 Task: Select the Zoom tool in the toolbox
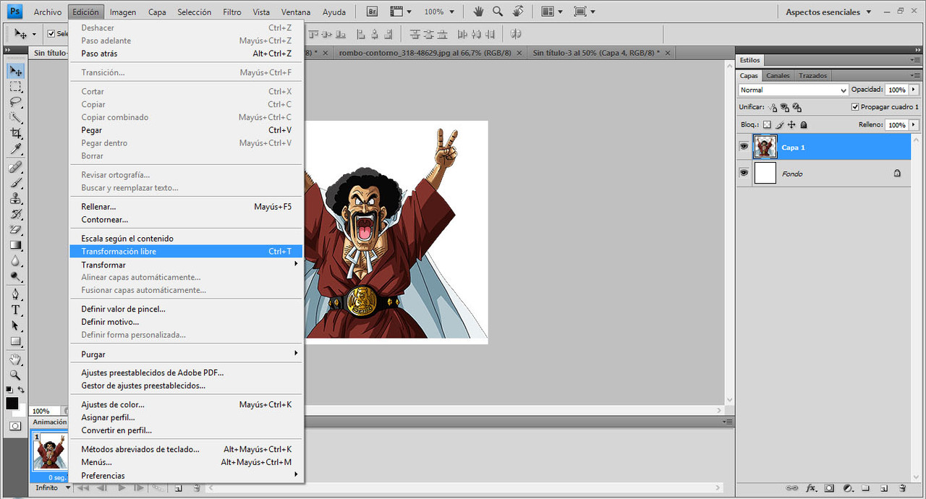pyautogui.click(x=15, y=375)
